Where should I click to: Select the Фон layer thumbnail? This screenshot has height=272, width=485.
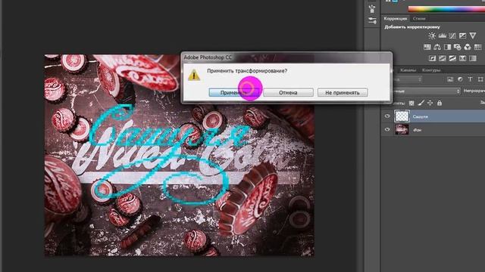402,130
